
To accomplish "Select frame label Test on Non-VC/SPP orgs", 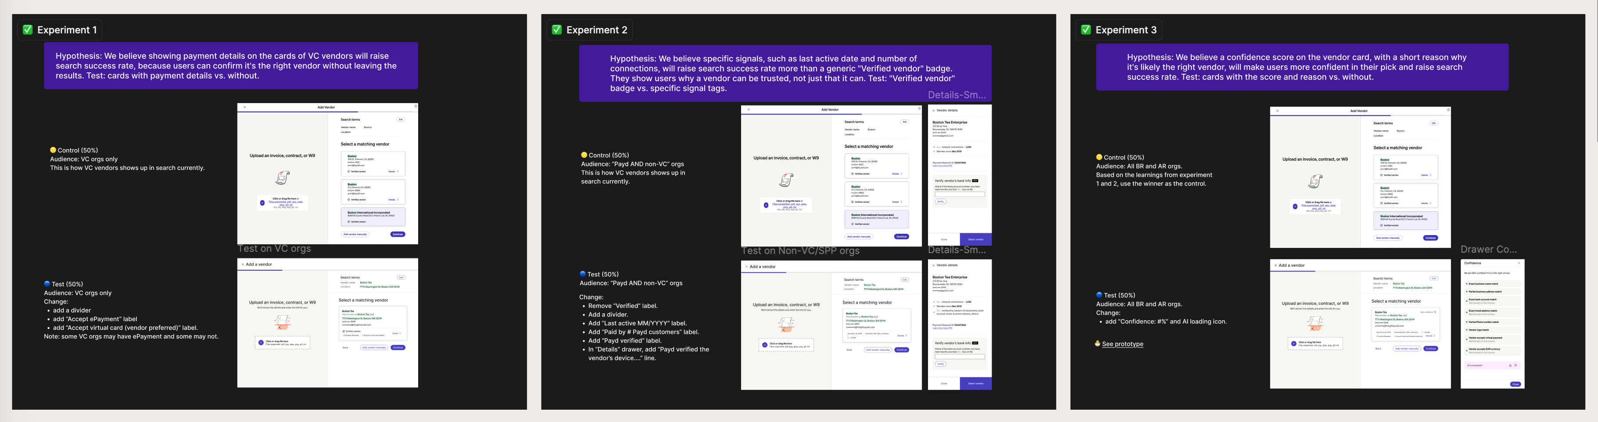I will pyautogui.click(x=800, y=251).
